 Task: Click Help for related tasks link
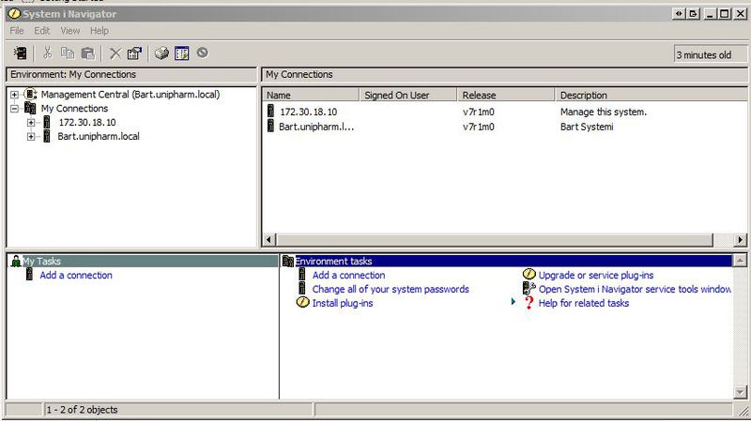click(x=583, y=303)
